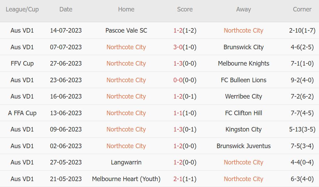Open the Brunswick City team link
The image size is (319, 187).
(x=243, y=47)
